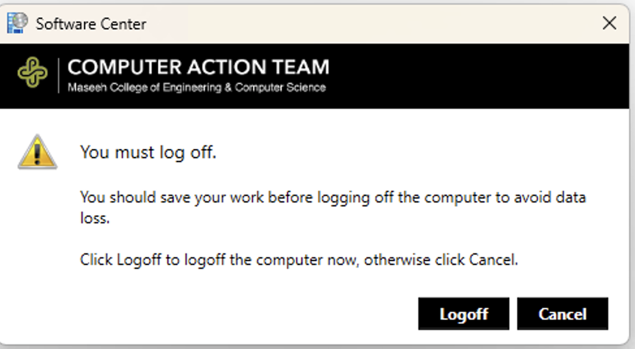Dismiss the prompt with the Cancel button
Viewport: 635px width, 349px height.
563,314
